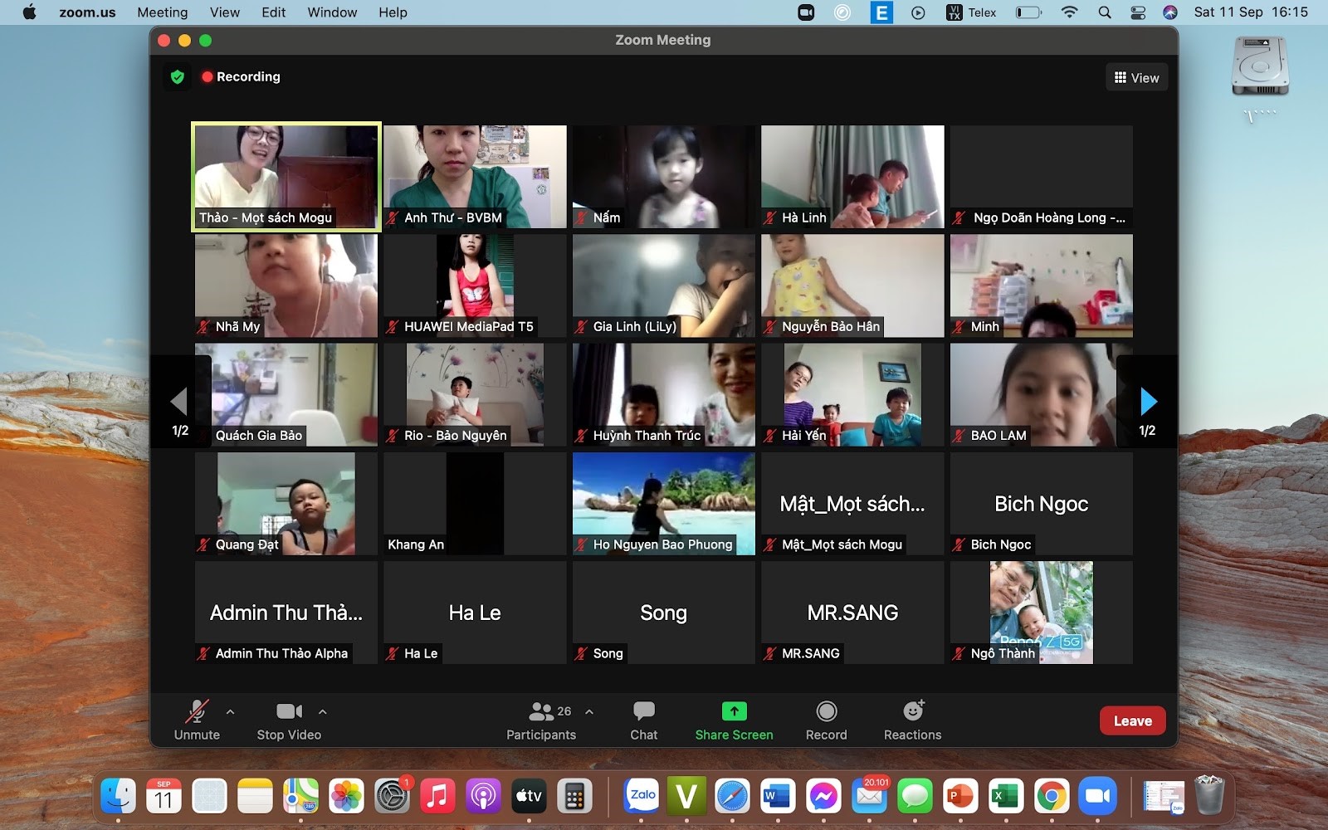This screenshot has height=830, width=1328.
Task: Open macOS Control Center in menu bar
Action: tap(1138, 12)
